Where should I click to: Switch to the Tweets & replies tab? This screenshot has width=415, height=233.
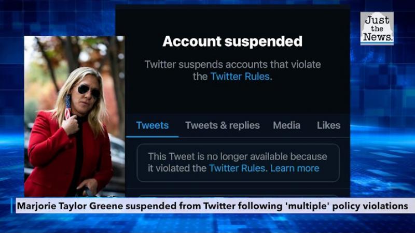223,125
